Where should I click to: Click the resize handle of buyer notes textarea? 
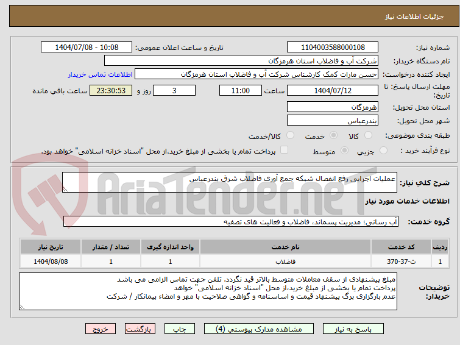(22, 307)
